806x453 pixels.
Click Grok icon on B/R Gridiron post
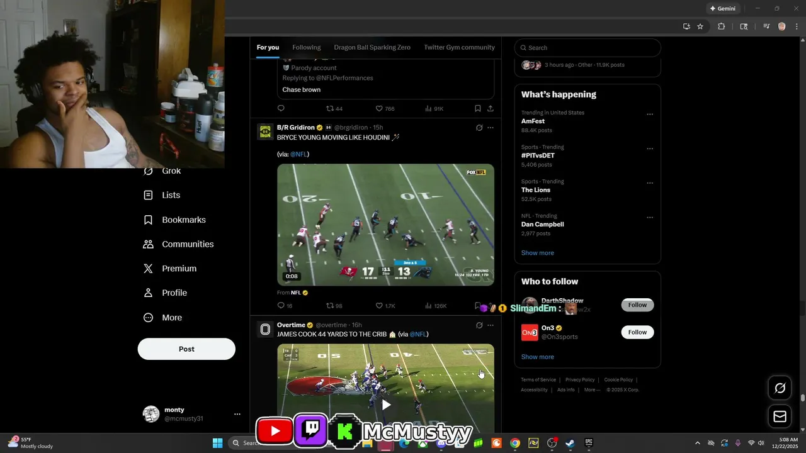point(479,128)
